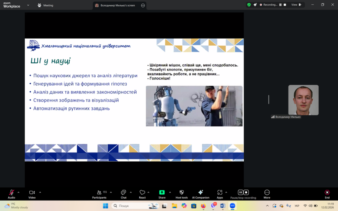This screenshot has height=211, width=338.
Task: Open Host tools shield icon
Action: point(181,193)
